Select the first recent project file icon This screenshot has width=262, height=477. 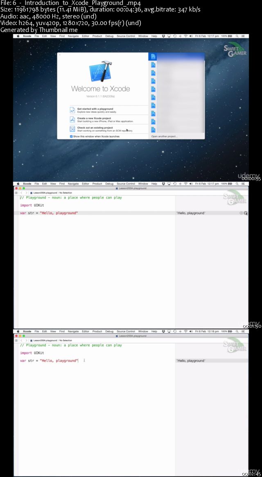tap(153, 57)
